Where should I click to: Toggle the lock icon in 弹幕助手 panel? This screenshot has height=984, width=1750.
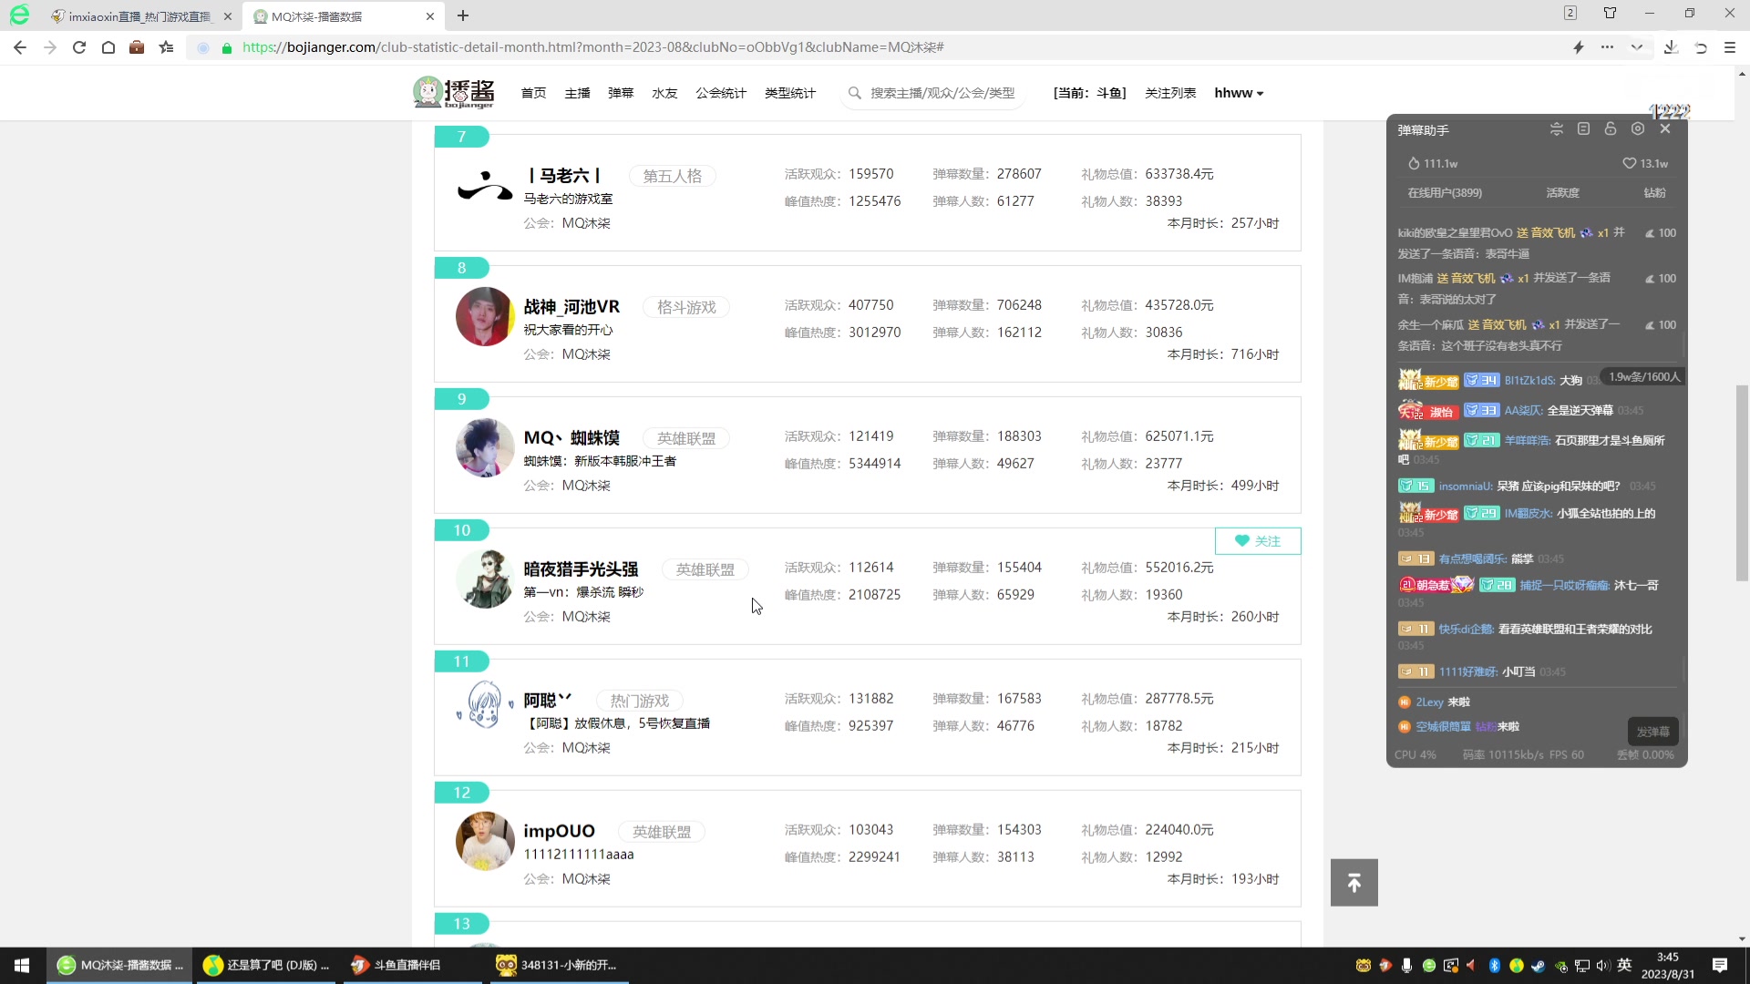click(1611, 129)
